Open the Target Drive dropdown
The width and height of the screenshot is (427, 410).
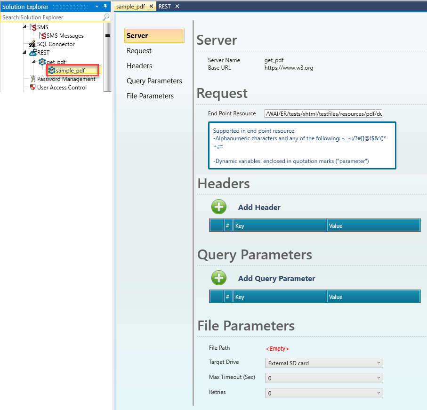pos(324,363)
